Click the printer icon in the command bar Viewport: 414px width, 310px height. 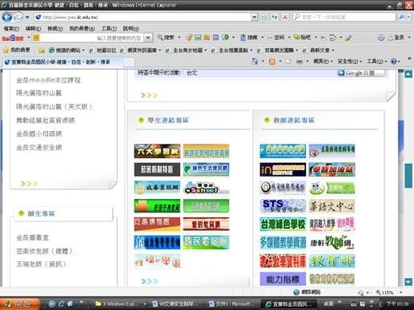pyautogui.click(x=299, y=62)
